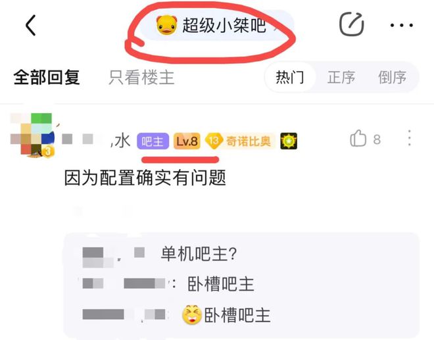Screen dimensions: 434x340
Task: Switch sorting to 倒序
Action: pos(392,77)
